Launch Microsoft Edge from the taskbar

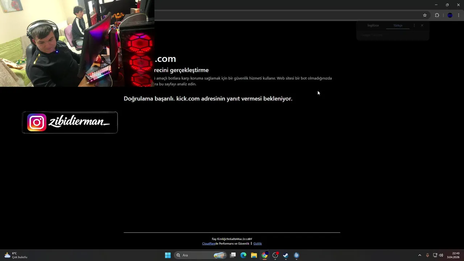[x=243, y=255]
